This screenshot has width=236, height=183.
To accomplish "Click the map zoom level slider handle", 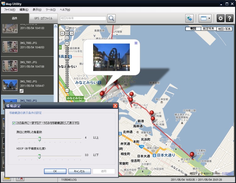I will coord(67,59).
